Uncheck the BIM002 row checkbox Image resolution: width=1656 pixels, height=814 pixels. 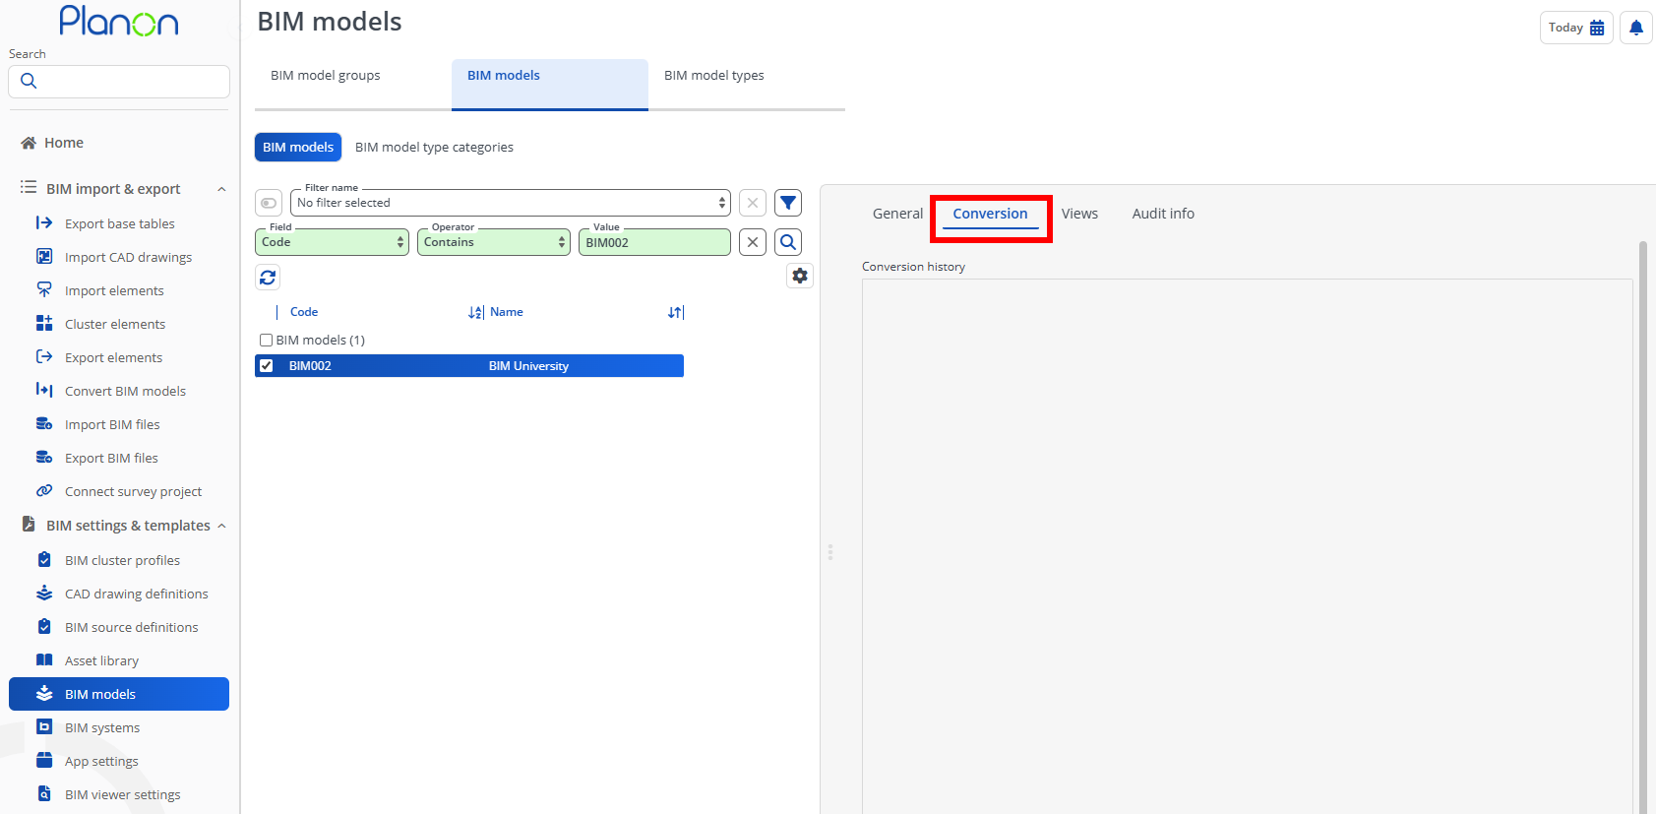(x=266, y=366)
